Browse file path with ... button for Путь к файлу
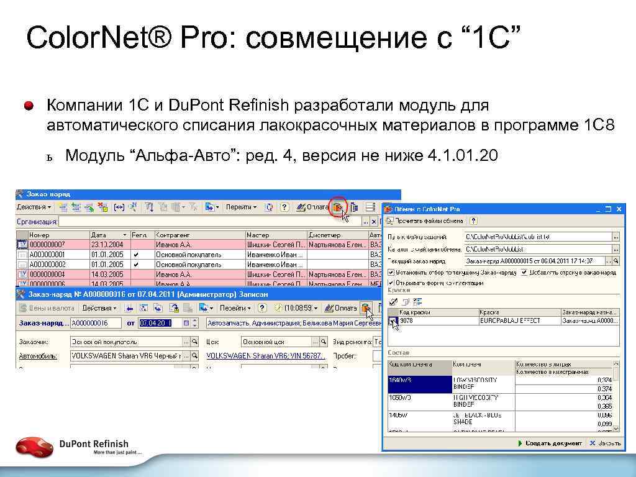Screen dimensions: 636x477 coord(616,236)
